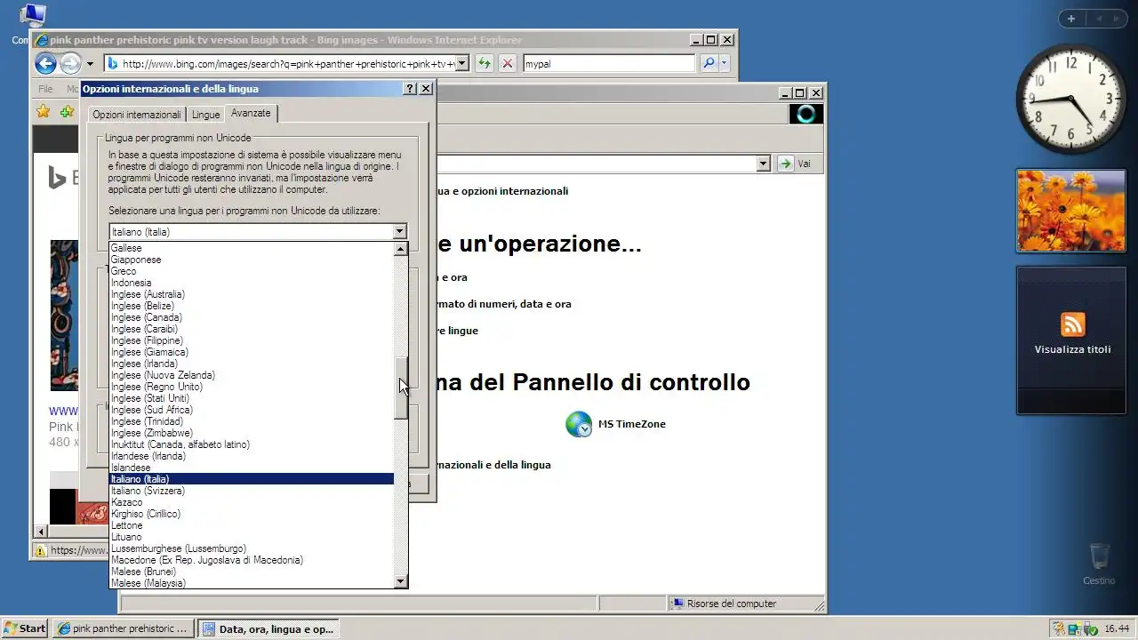Select Inglese (Irlanda) entry
Image resolution: width=1138 pixels, height=640 pixels.
(252, 364)
